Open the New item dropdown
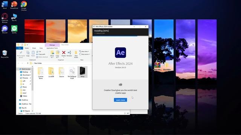 click(x=84, y=52)
